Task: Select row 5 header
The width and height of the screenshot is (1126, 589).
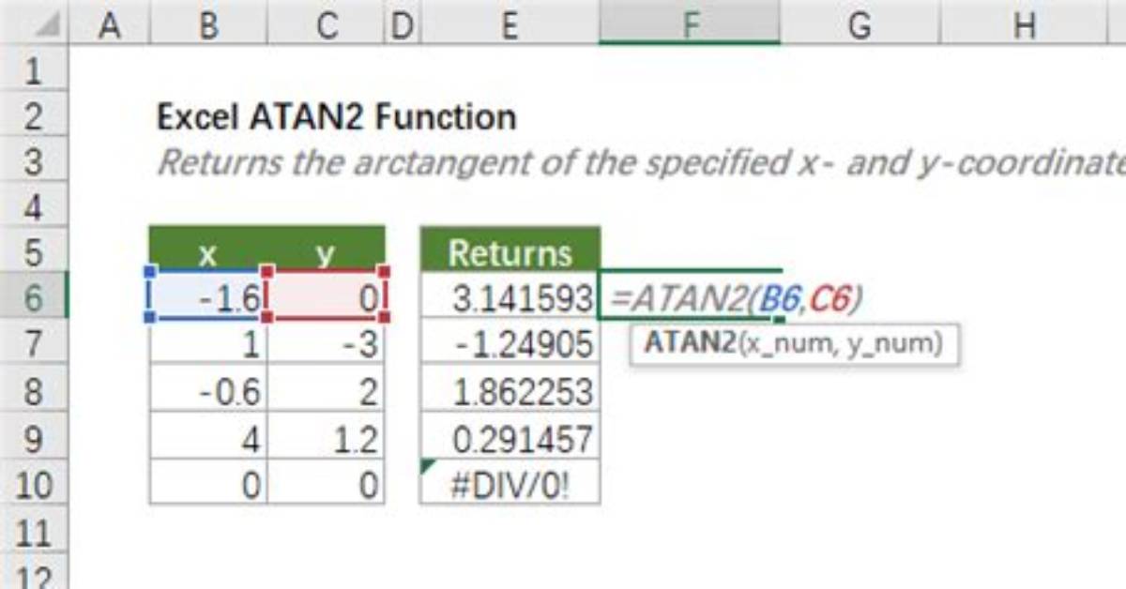Action: tap(35, 252)
